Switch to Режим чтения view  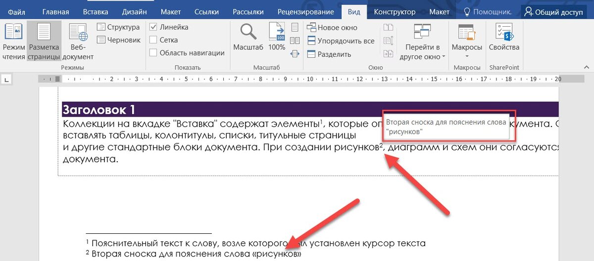(x=13, y=42)
